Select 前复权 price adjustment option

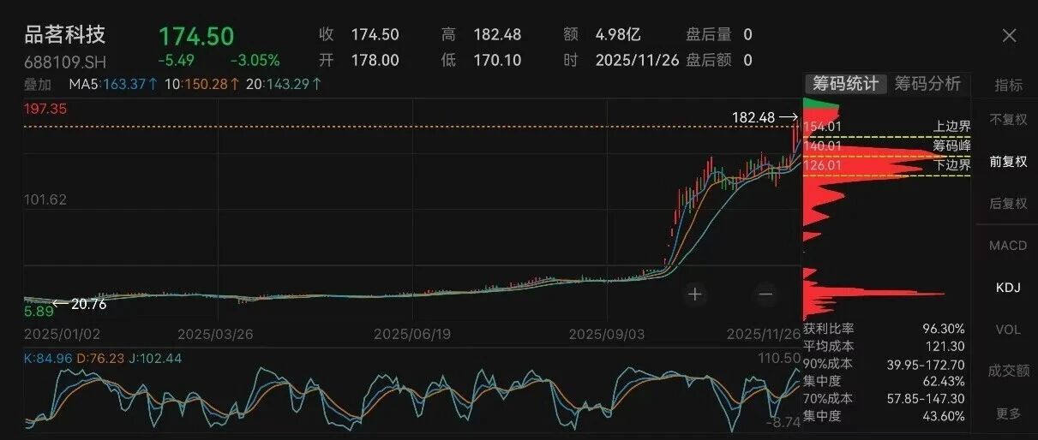pyautogui.click(x=1008, y=161)
